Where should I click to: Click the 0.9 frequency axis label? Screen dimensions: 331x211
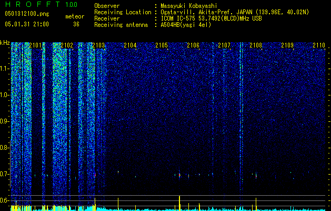(4, 121)
